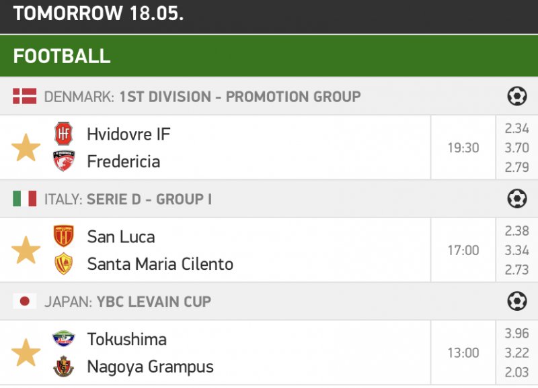Click the Fredericia team crest
The height and width of the screenshot is (388, 538).
(x=64, y=161)
